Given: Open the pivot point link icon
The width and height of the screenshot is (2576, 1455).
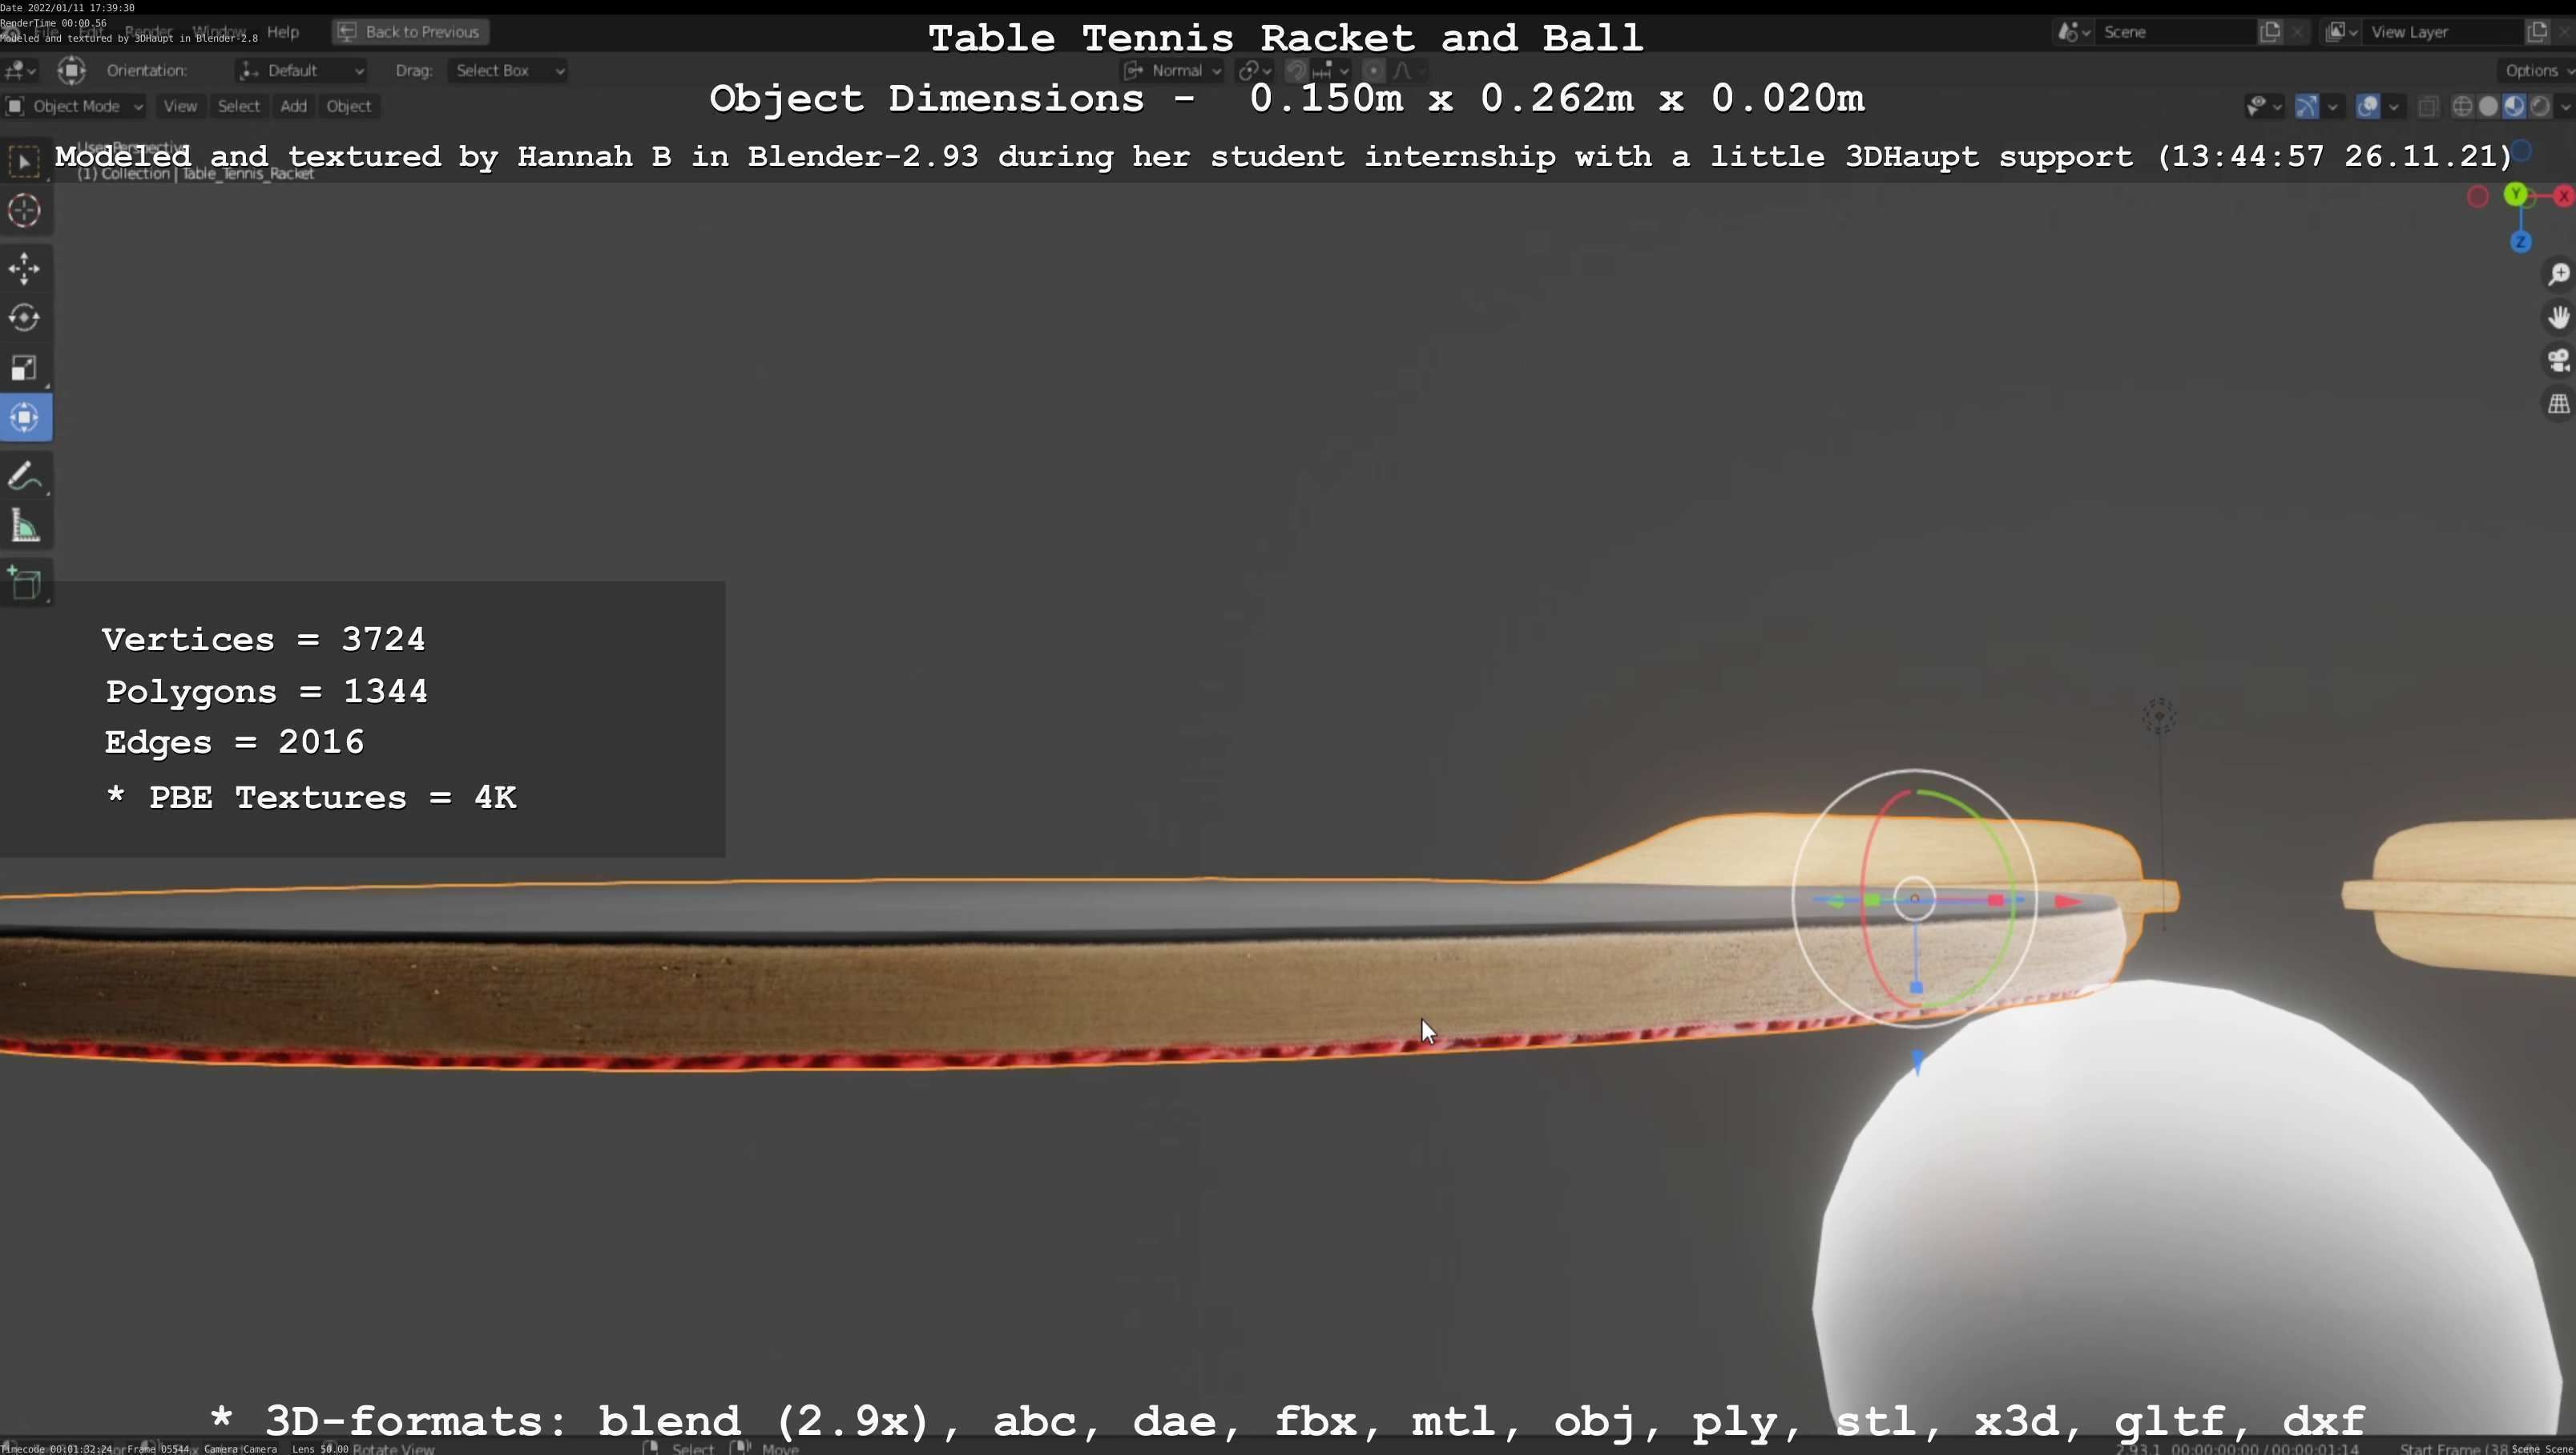Looking at the screenshot, I should pos(1254,70).
